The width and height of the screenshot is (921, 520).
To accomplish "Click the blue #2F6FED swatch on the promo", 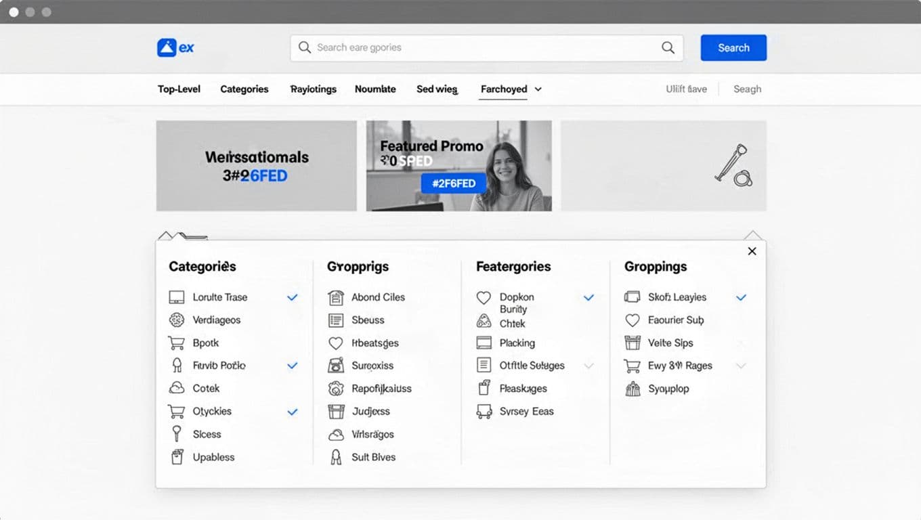I will click(452, 183).
